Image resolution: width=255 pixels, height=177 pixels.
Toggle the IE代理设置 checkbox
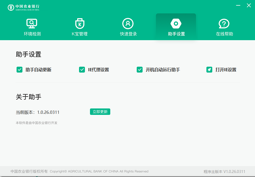[82, 70]
